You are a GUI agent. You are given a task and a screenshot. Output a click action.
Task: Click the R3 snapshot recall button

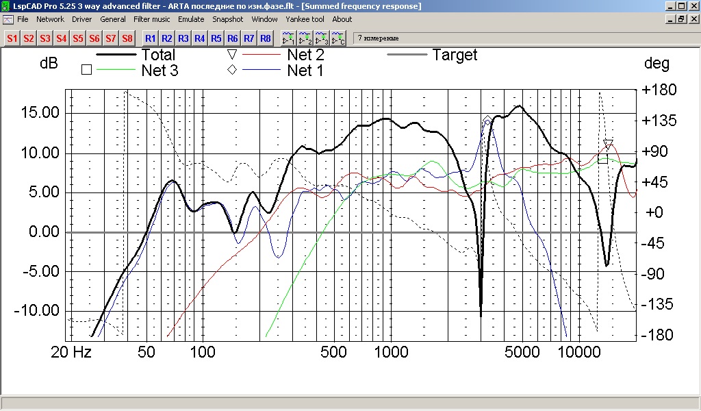click(183, 38)
